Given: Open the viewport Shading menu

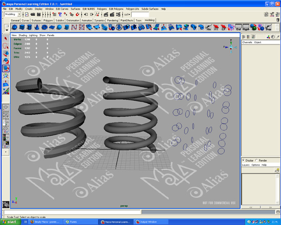Looking at the screenshot, I should (x=23, y=35).
